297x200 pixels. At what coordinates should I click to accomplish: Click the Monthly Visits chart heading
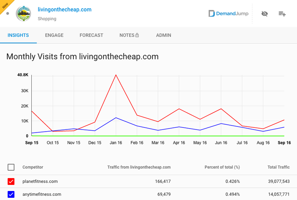pyautogui.click(x=82, y=57)
